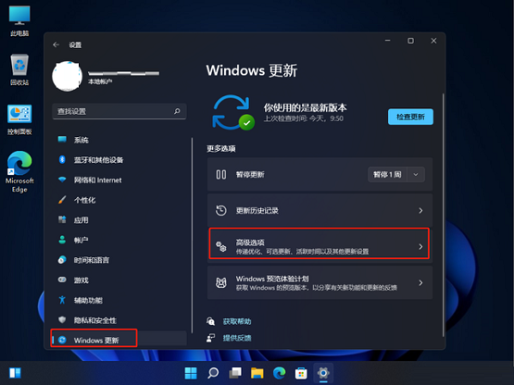The width and height of the screenshot is (514, 385).
Task: Open 高级选项 advanced options
Action: [320, 246]
